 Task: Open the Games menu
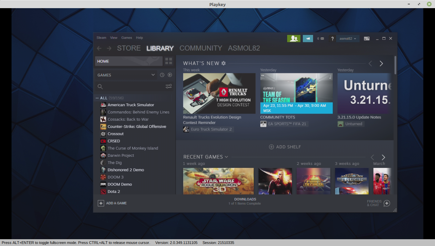[126, 38]
